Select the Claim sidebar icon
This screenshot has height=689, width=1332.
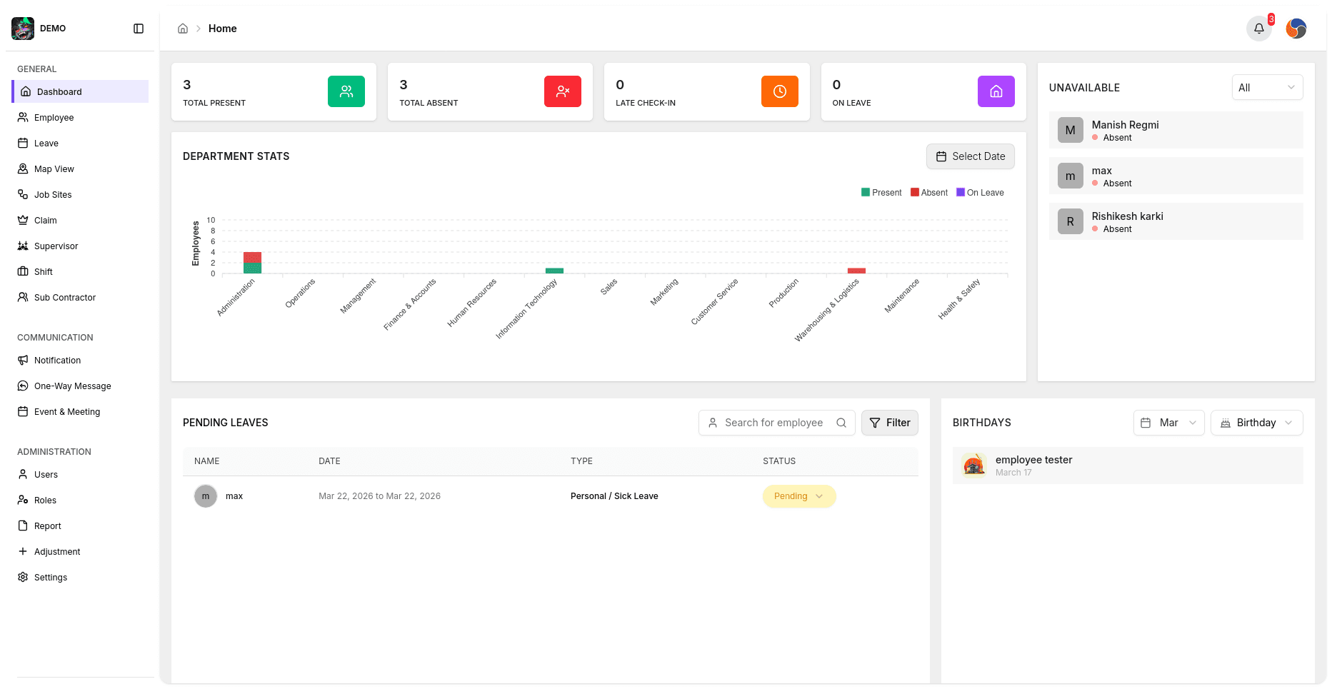tap(23, 220)
